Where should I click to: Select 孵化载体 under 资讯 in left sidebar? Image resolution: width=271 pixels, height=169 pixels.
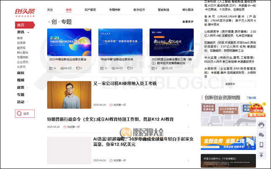point(23,53)
